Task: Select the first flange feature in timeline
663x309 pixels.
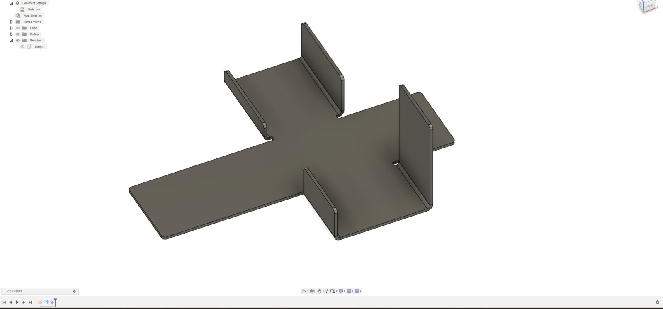Action: tap(46, 302)
